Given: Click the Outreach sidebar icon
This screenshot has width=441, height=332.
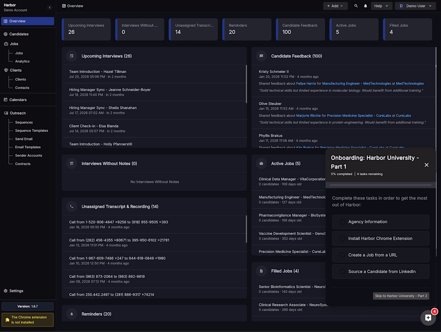Looking at the screenshot, I should (x=6, y=113).
